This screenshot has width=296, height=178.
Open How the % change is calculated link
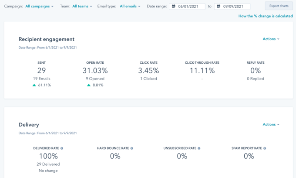(x=266, y=16)
